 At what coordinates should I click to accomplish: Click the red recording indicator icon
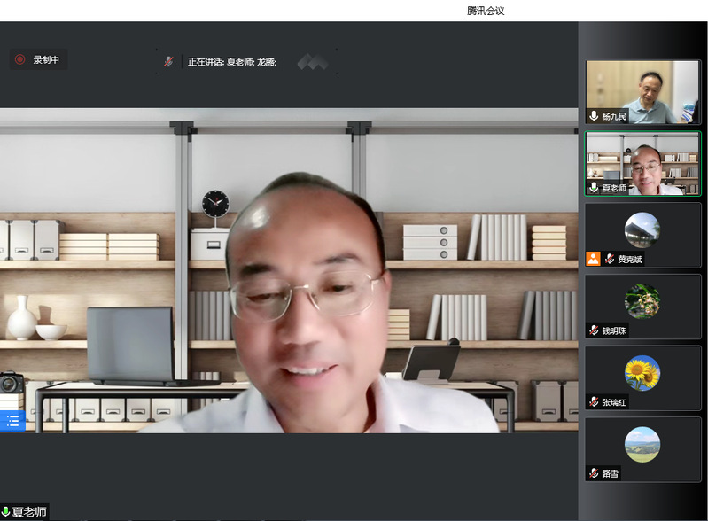pyautogui.click(x=19, y=59)
